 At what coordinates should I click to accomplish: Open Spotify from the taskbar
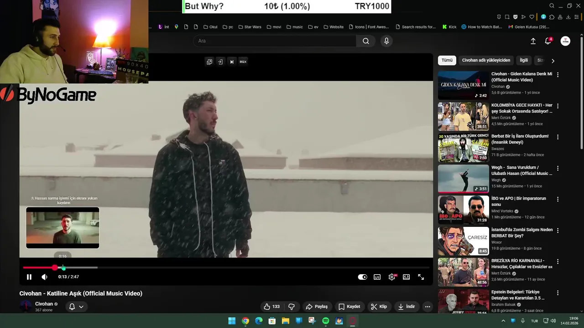(x=326, y=321)
